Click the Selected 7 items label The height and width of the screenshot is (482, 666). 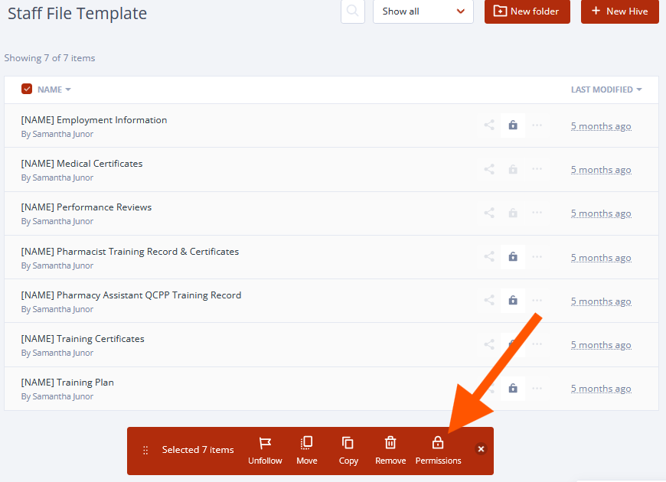(x=198, y=450)
